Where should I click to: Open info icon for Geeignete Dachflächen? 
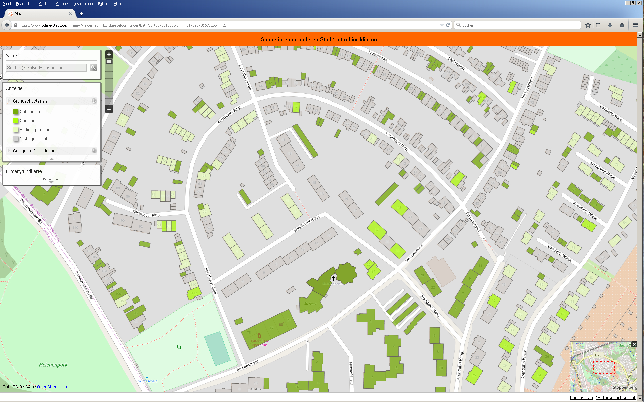tap(94, 151)
